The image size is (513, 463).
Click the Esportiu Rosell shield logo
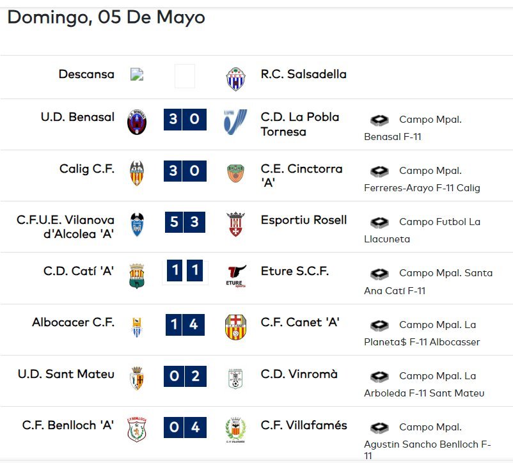click(x=235, y=224)
